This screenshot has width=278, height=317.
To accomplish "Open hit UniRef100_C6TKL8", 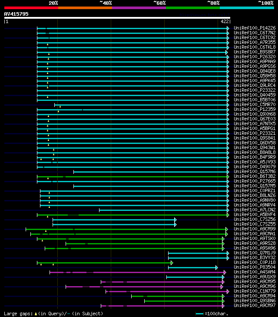I will pyautogui.click(x=255, y=47).
